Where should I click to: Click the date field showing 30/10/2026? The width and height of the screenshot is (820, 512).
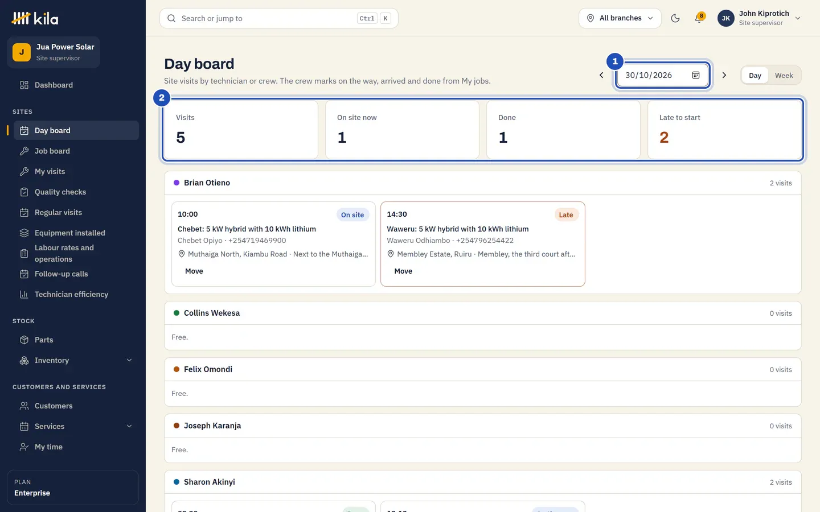pos(663,75)
